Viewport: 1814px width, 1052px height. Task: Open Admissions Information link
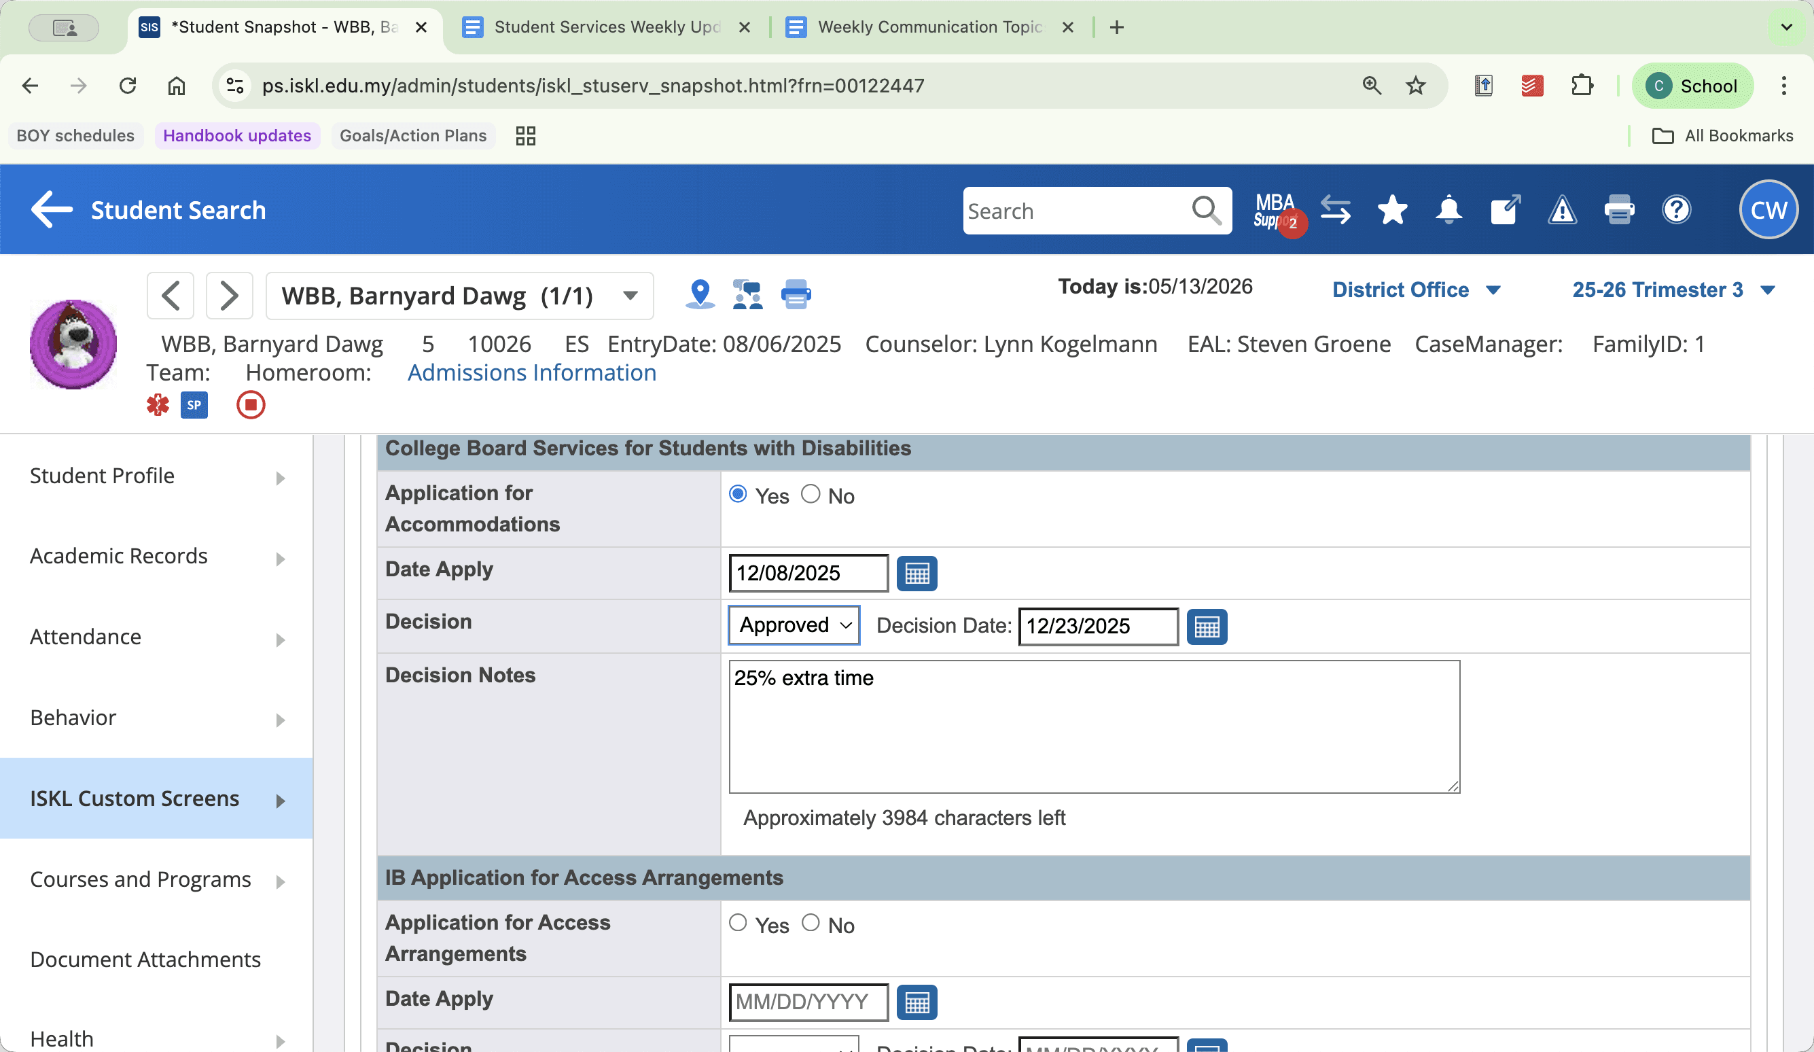coord(531,373)
